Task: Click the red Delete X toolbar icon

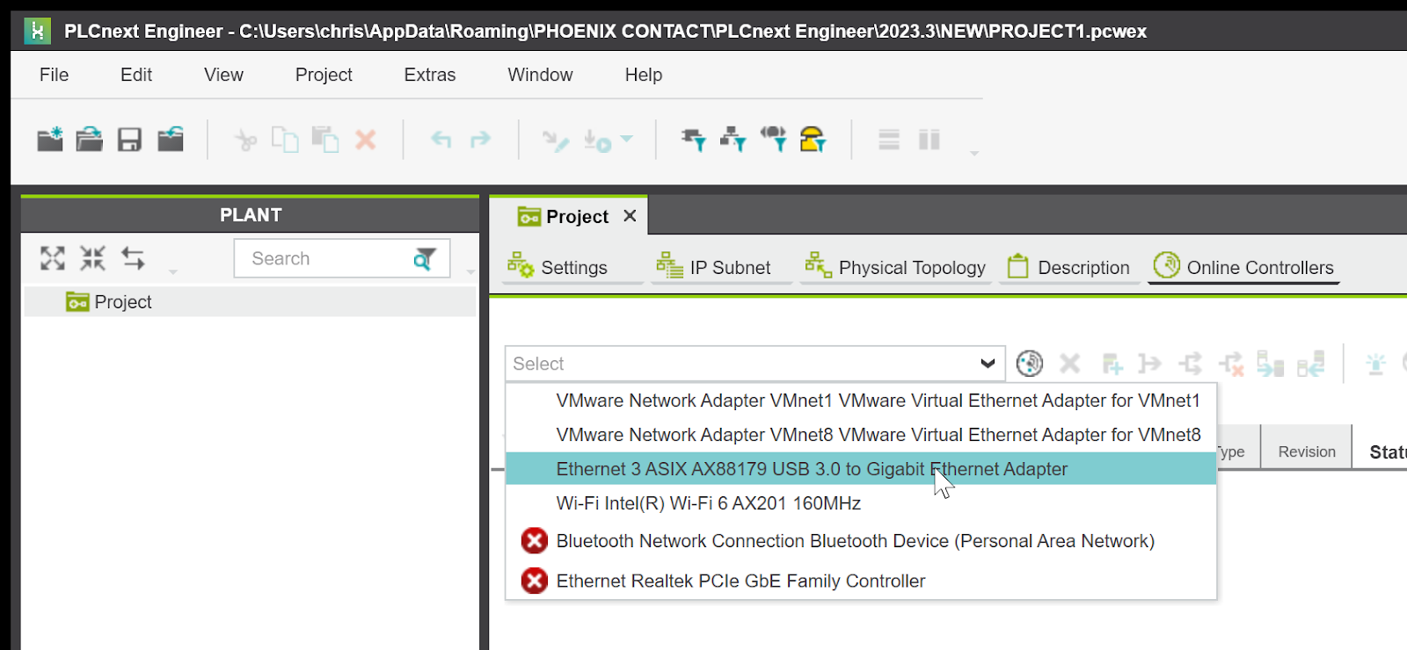Action: (x=366, y=140)
